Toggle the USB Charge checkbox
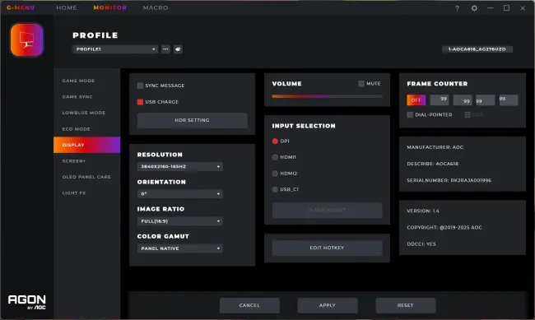 point(140,102)
